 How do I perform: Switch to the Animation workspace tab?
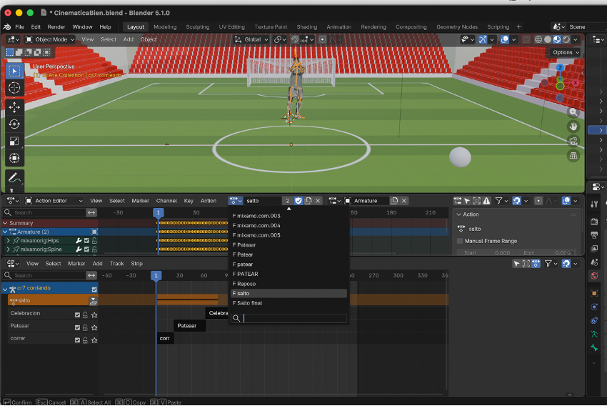338,27
